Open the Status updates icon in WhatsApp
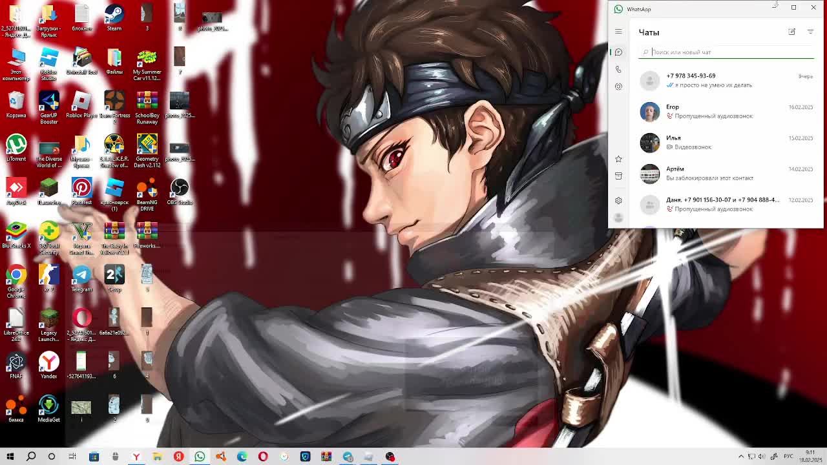 click(618, 87)
